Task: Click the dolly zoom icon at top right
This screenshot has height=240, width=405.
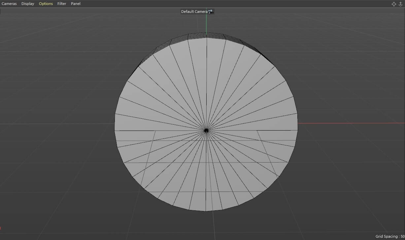Action: coord(400,4)
